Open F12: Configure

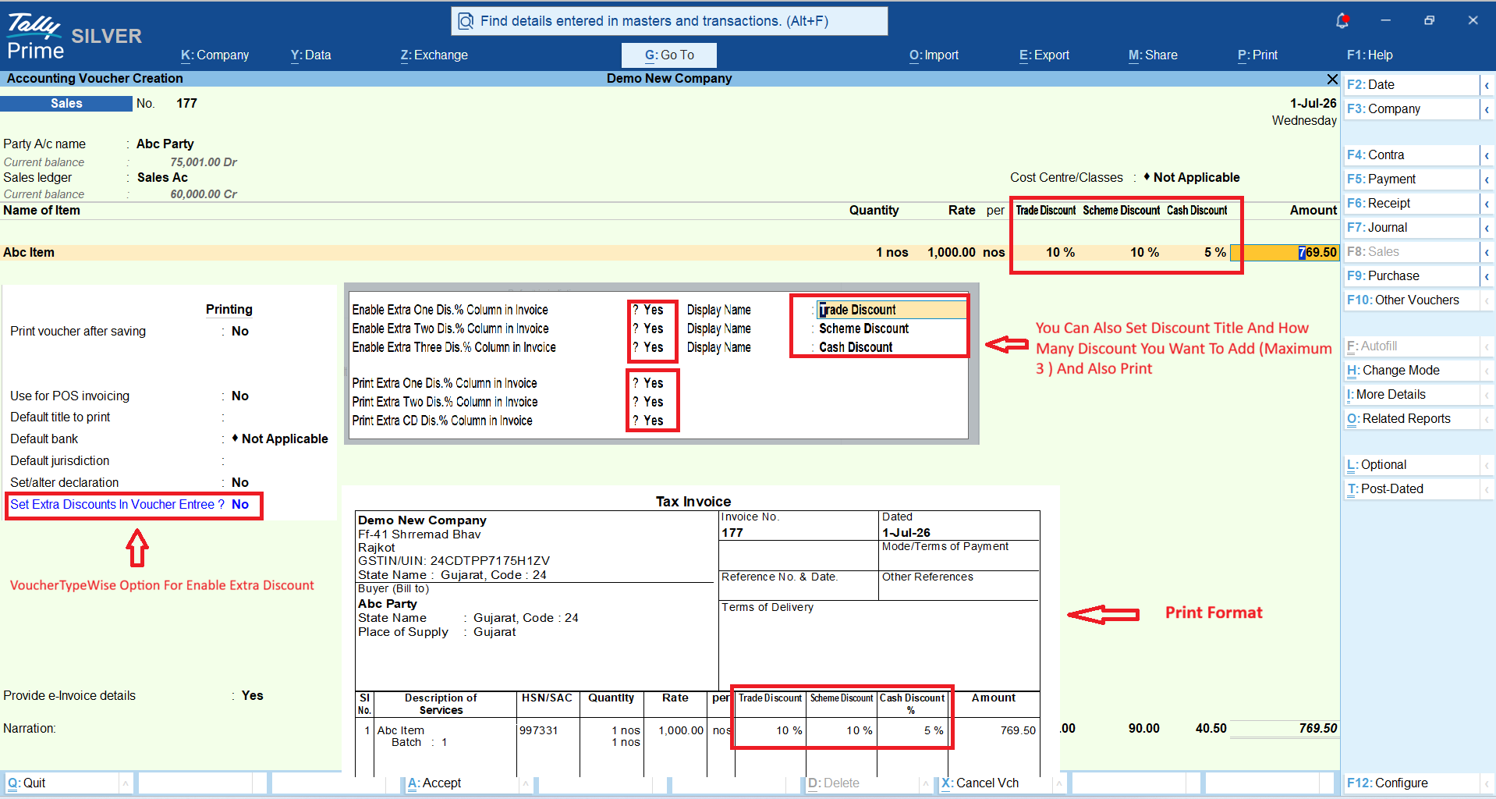coord(1411,783)
